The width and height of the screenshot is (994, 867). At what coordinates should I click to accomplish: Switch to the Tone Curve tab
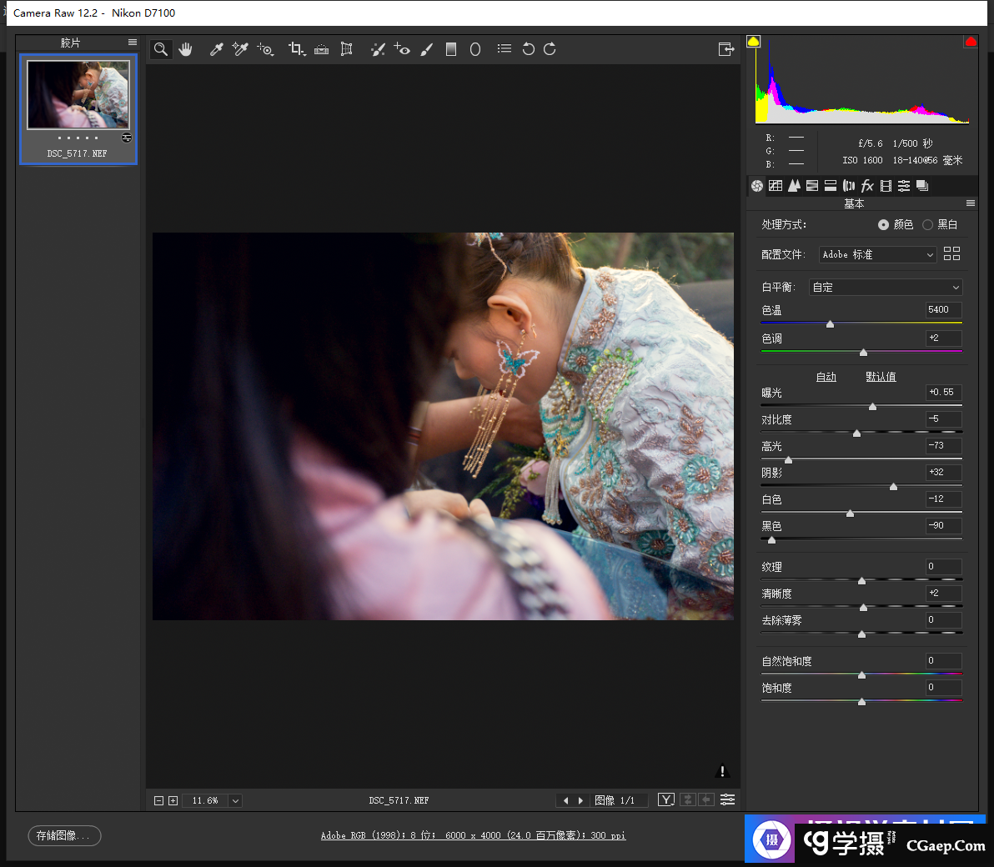(x=776, y=186)
